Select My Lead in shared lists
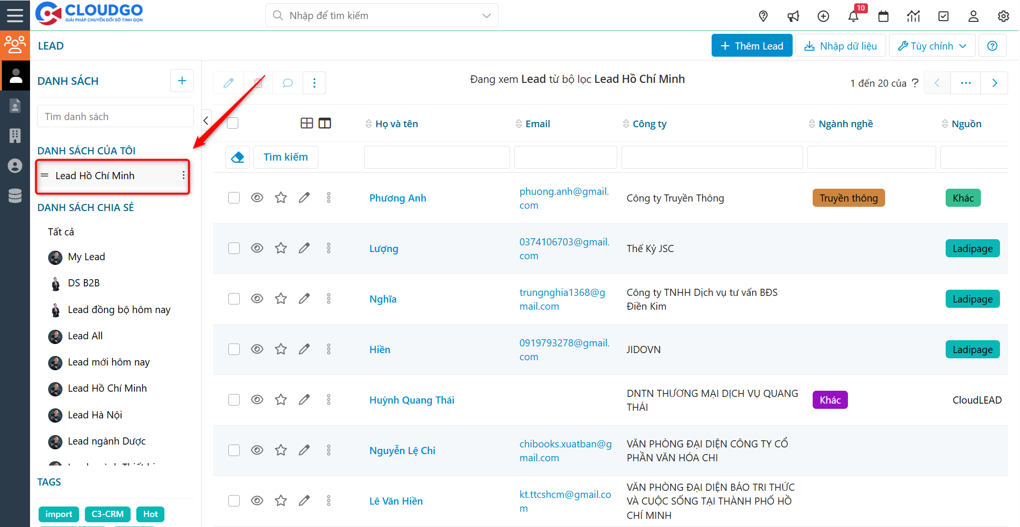 tap(86, 257)
